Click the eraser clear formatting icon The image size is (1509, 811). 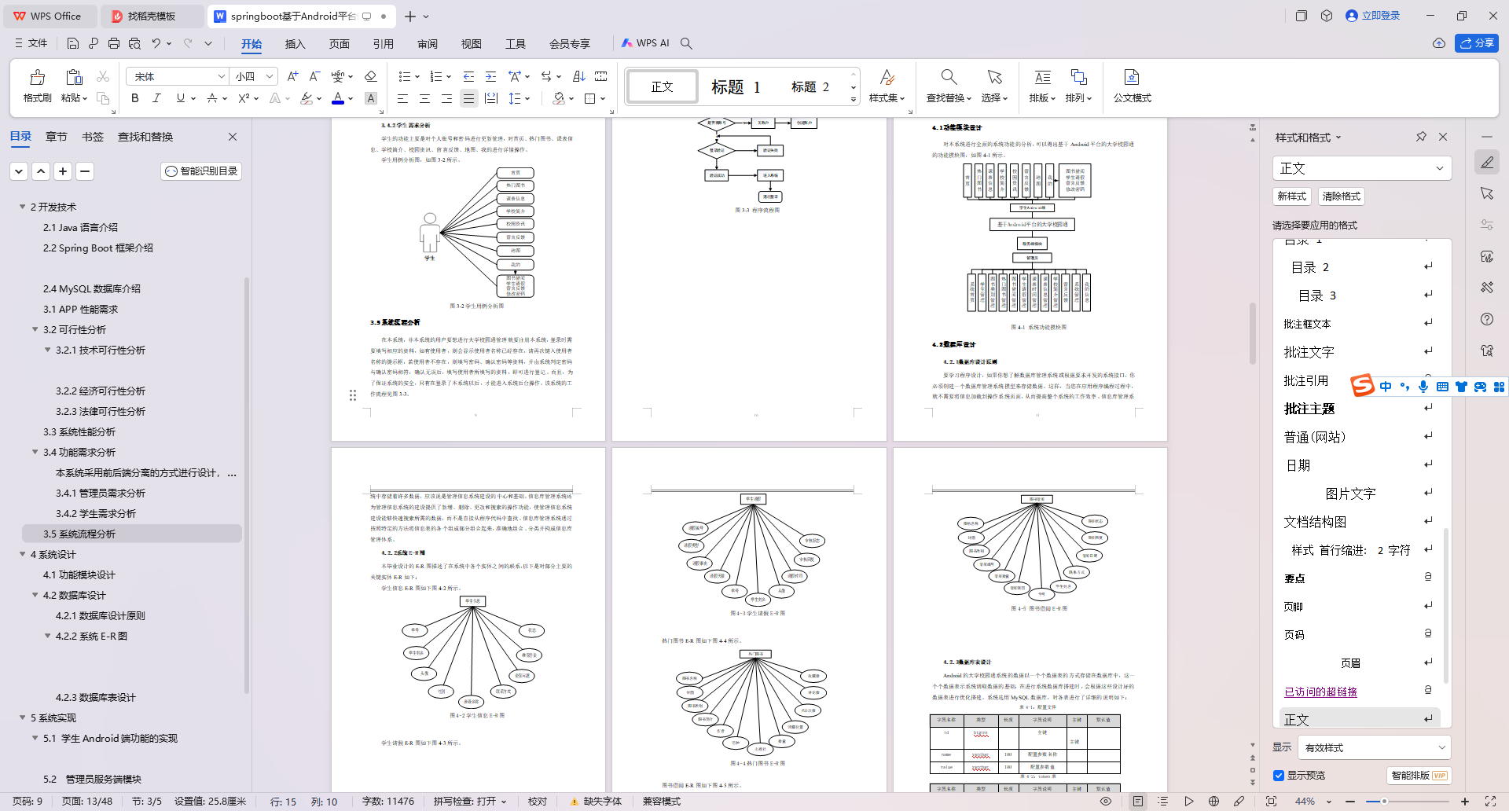pyautogui.click(x=371, y=76)
